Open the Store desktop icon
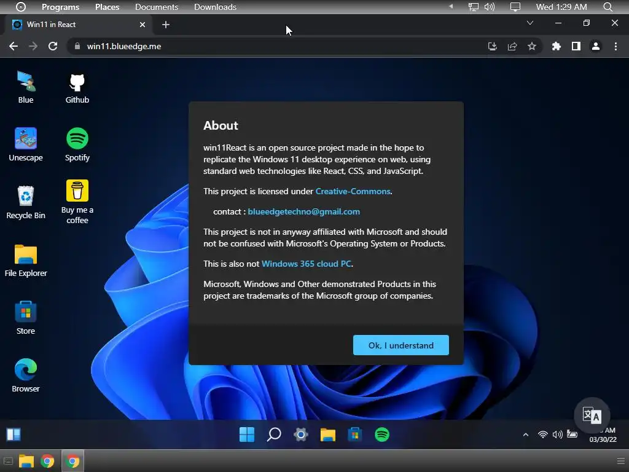 [x=26, y=318]
